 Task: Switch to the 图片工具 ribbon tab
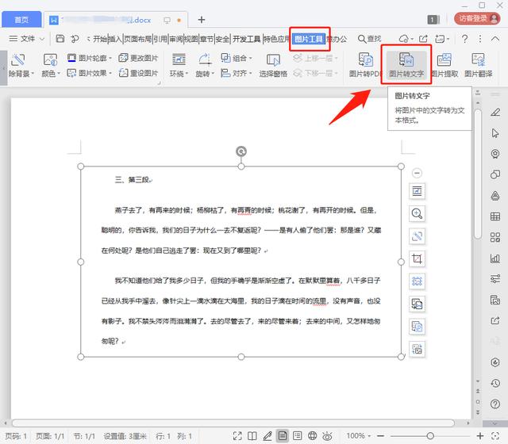click(x=309, y=39)
